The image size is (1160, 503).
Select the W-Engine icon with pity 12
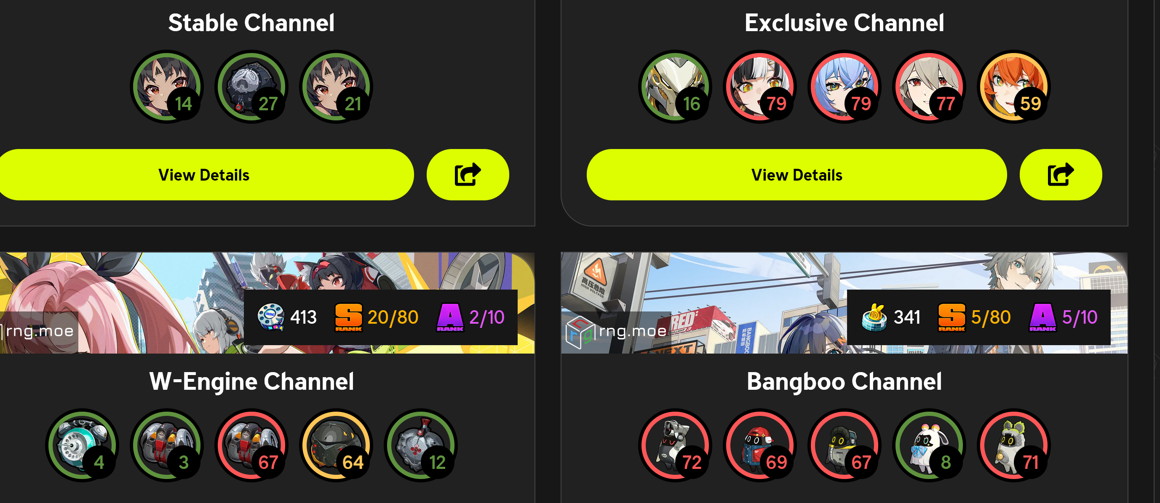click(421, 445)
